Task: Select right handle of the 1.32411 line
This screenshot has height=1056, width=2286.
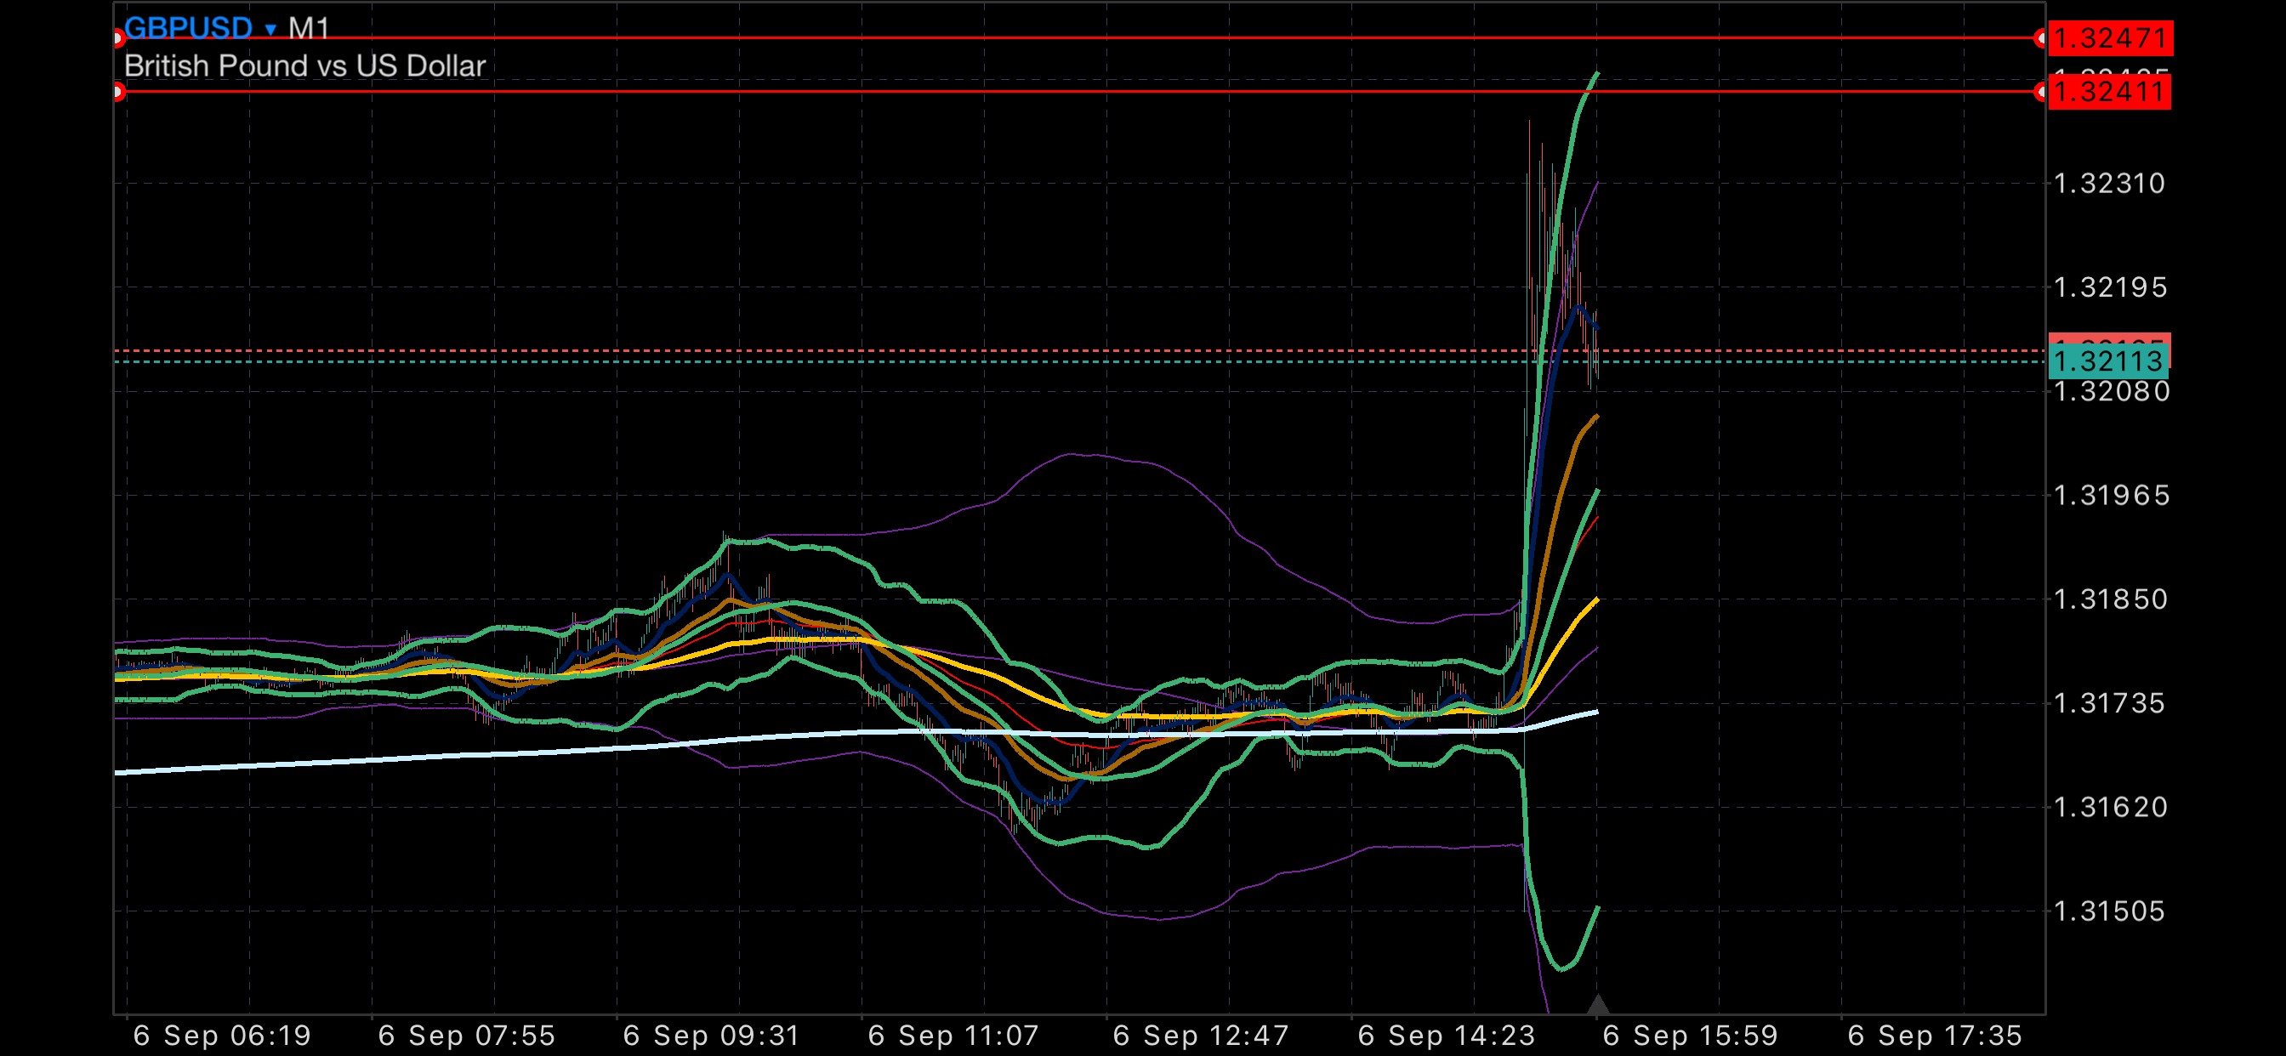Action: 2040,92
